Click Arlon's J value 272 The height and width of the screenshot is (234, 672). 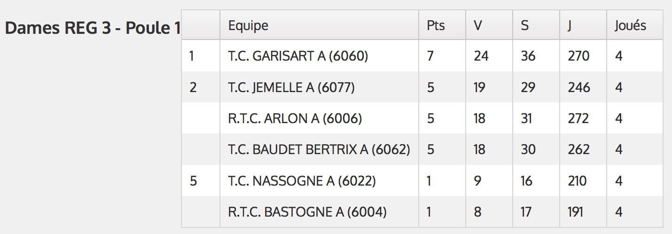point(578,118)
